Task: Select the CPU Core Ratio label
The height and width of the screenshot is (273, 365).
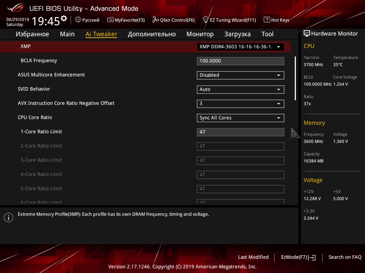Action: click(35, 117)
